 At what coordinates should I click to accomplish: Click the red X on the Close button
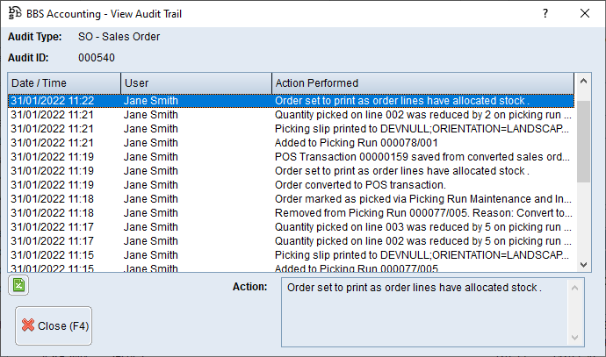(x=28, y=325)
